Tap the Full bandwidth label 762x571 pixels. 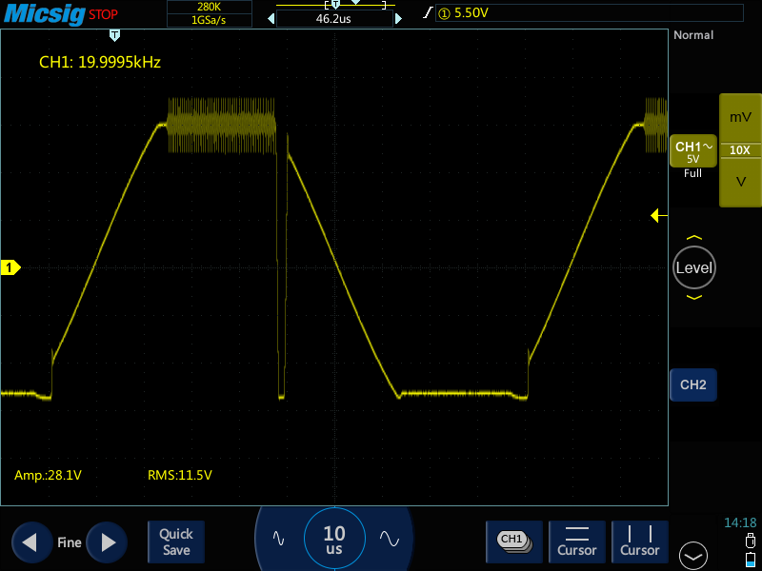point(693,173)
